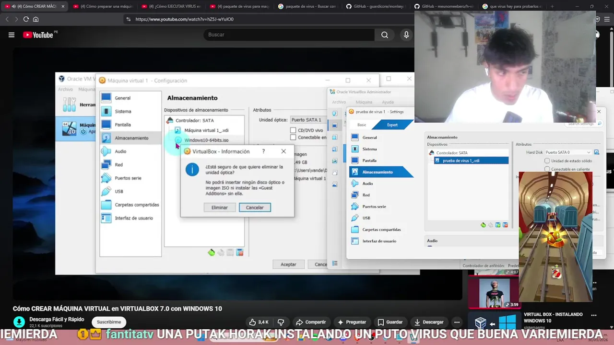Toggle CD/DVD vivo checkbox

293,130
